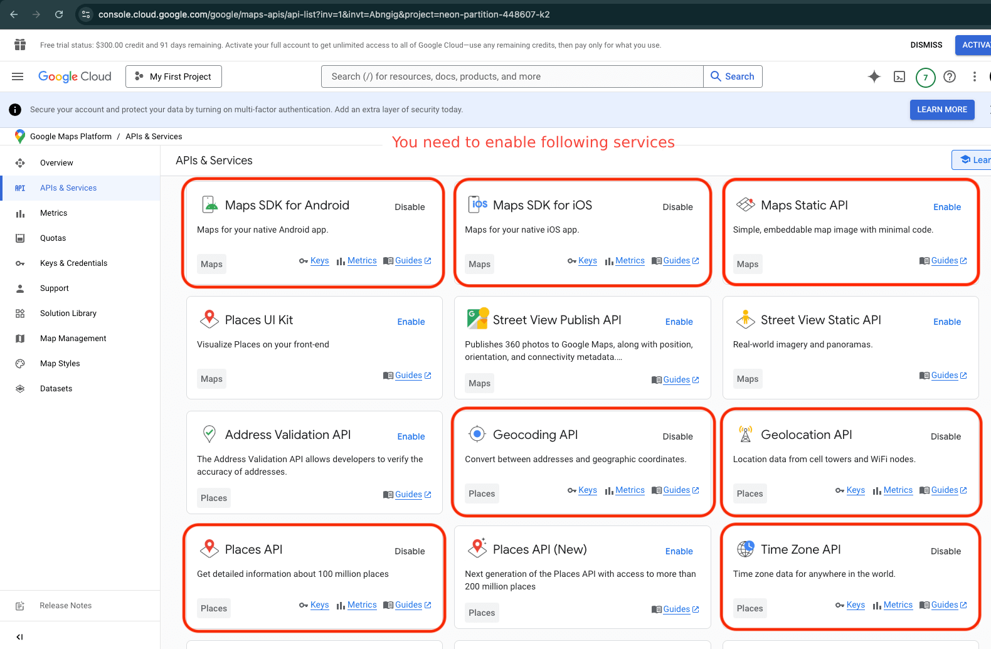991x649 pixels.
Task: Dismiss the free trial banner
Action: click(x=926, y=45)
